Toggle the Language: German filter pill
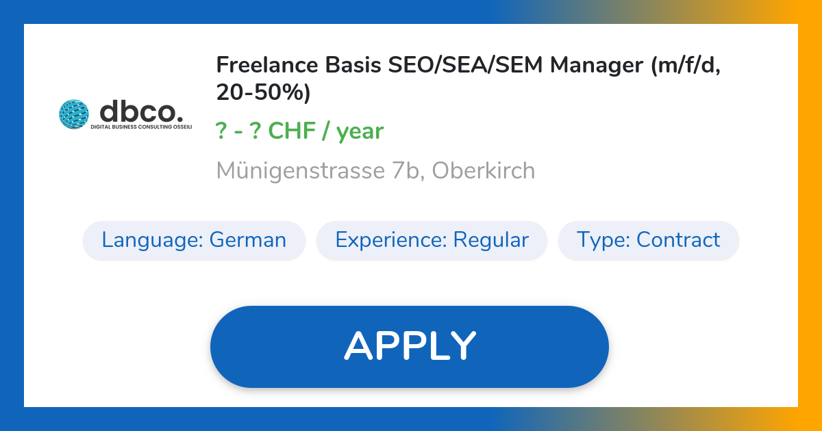Screen dimensions: 822x431 click(194, 240)
